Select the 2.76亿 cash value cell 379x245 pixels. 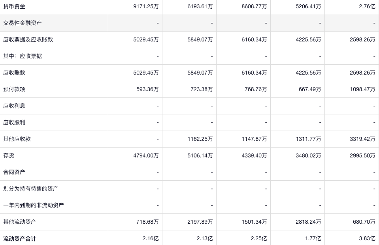[x=367, y=6]
